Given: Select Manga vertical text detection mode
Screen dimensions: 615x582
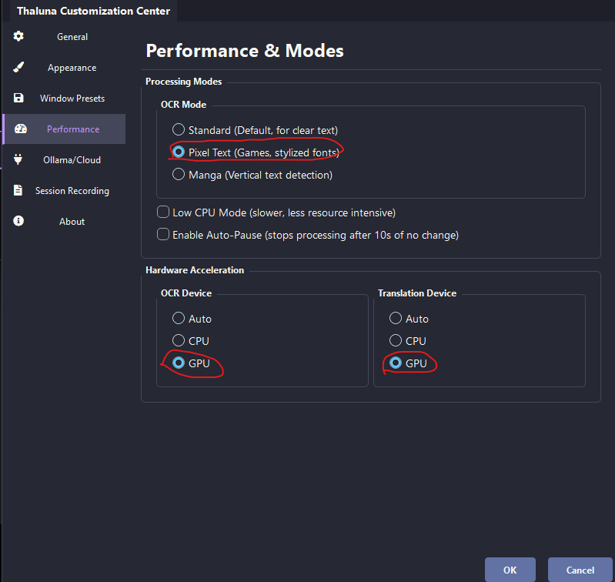Looking at the screenshot, I should 179,175.
